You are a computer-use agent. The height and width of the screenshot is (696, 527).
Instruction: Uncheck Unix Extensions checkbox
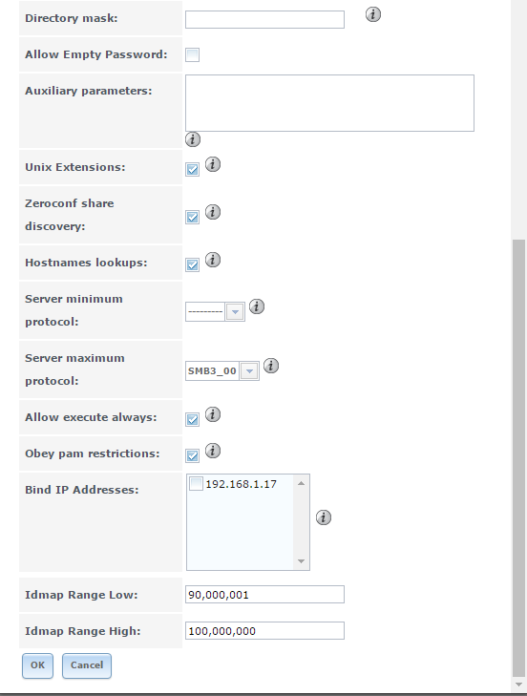(192, 170)
